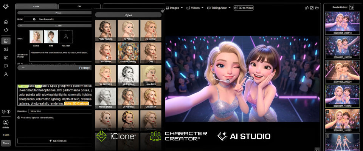
Task: Select the 3D to Video mode
Action: pyautogui.click(x=244, y=8)
